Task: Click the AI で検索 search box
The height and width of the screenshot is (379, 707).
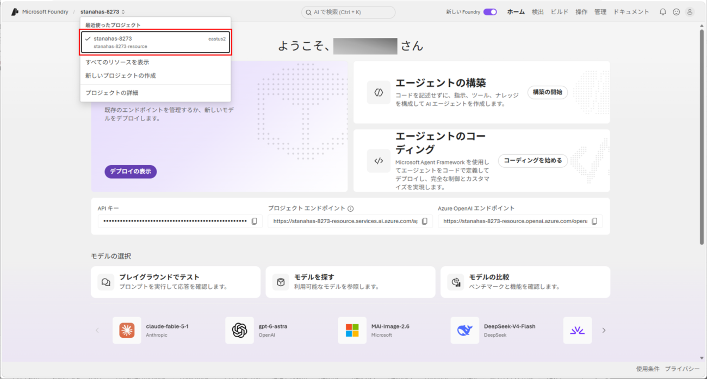Action: (x=348, y=12)
